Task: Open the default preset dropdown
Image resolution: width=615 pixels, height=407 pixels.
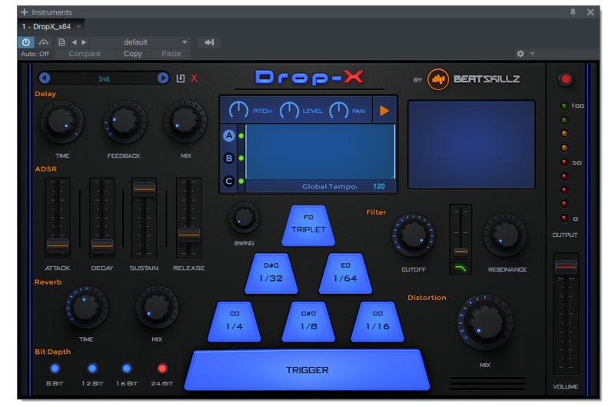Action: (x=140, y=42)
